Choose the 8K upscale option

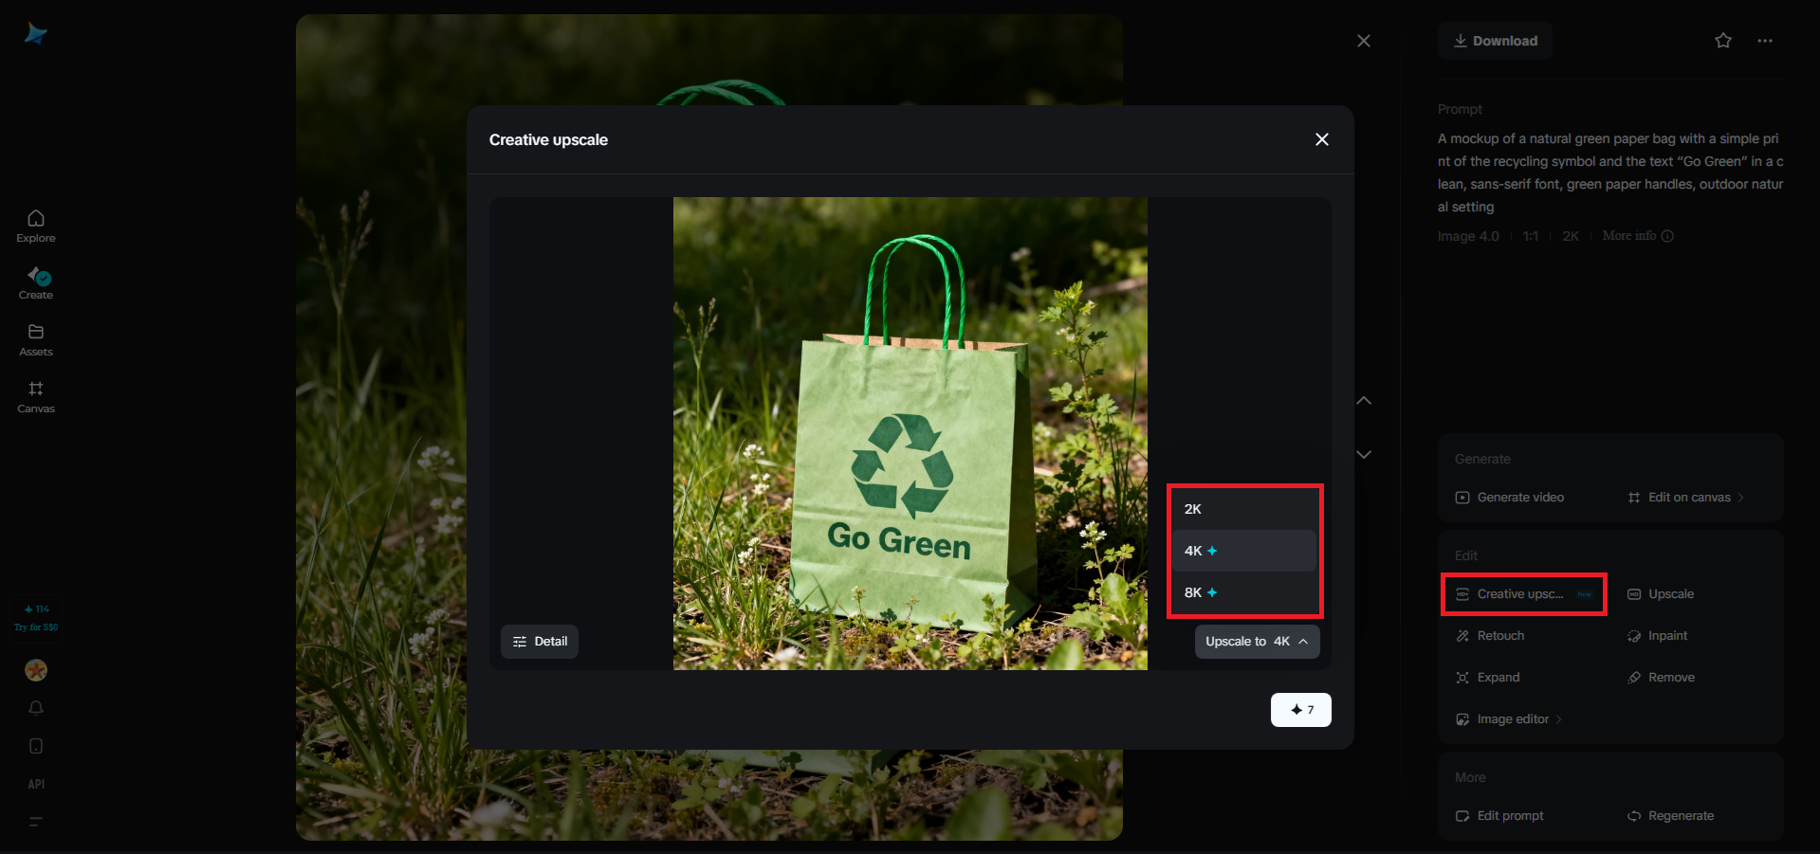(1244, 592)
